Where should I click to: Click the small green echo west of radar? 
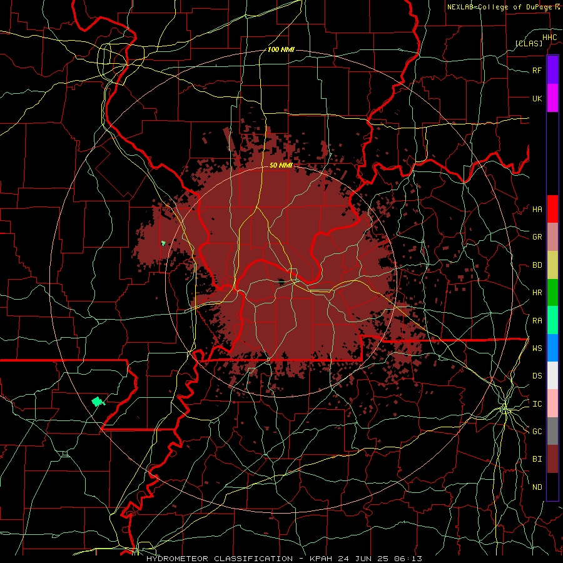point(163,243)
